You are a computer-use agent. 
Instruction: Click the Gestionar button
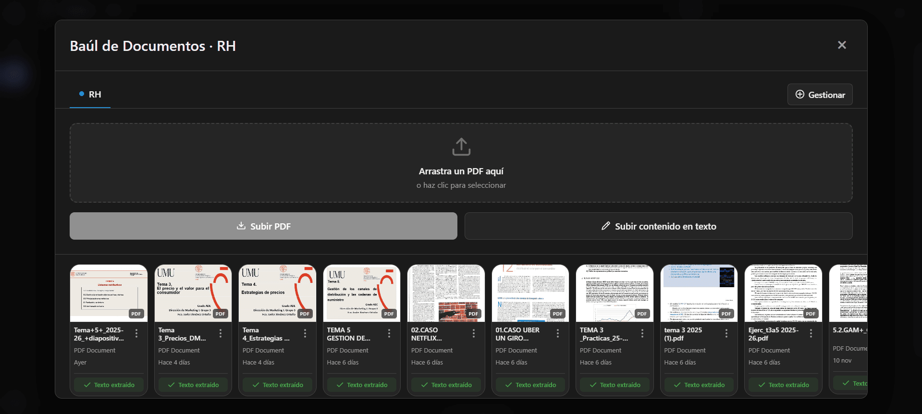[x=820, y=95]
